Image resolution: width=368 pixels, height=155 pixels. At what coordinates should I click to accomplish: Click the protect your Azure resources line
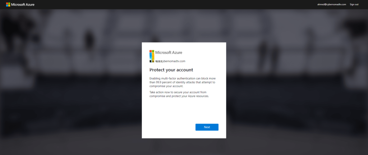(x=179, y=96)
